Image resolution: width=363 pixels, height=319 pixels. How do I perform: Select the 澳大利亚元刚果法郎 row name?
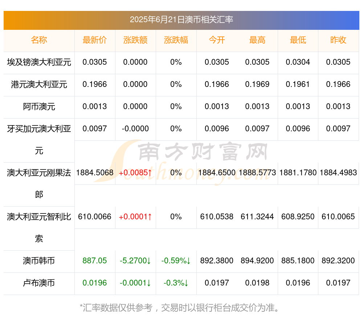(39, 184)
